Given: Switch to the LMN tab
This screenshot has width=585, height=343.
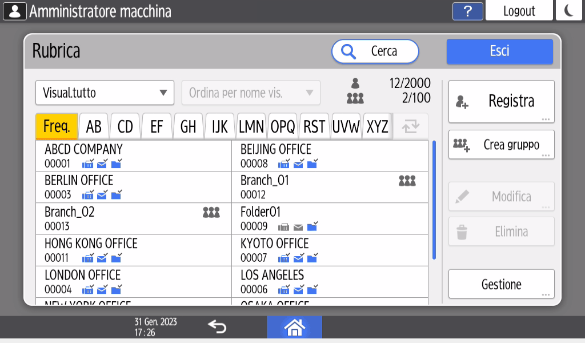Looking at the screenshot, I should (251, 126).
